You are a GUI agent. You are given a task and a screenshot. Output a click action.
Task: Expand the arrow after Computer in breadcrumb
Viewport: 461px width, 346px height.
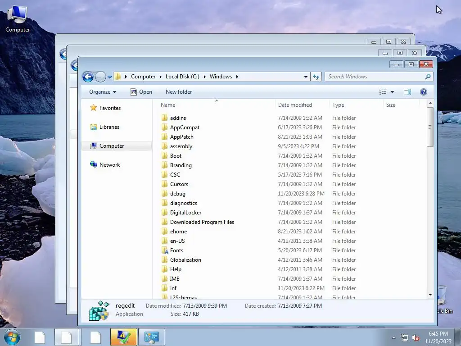161,77
